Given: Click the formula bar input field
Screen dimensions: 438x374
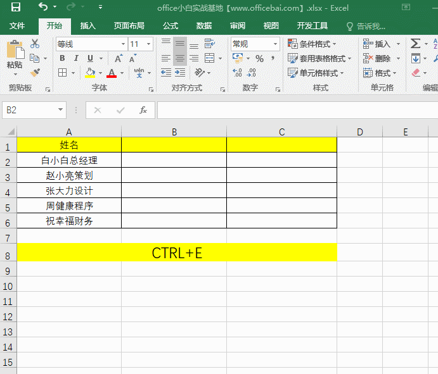Looking at the screenshot, I should [297, 110].
